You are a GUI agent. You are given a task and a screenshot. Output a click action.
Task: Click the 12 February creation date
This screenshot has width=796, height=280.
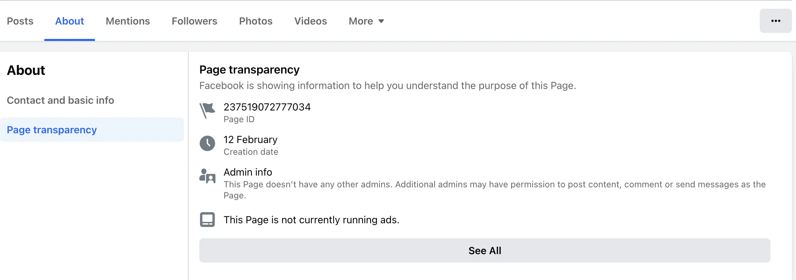pyautogui.click(x=251, y=139)
